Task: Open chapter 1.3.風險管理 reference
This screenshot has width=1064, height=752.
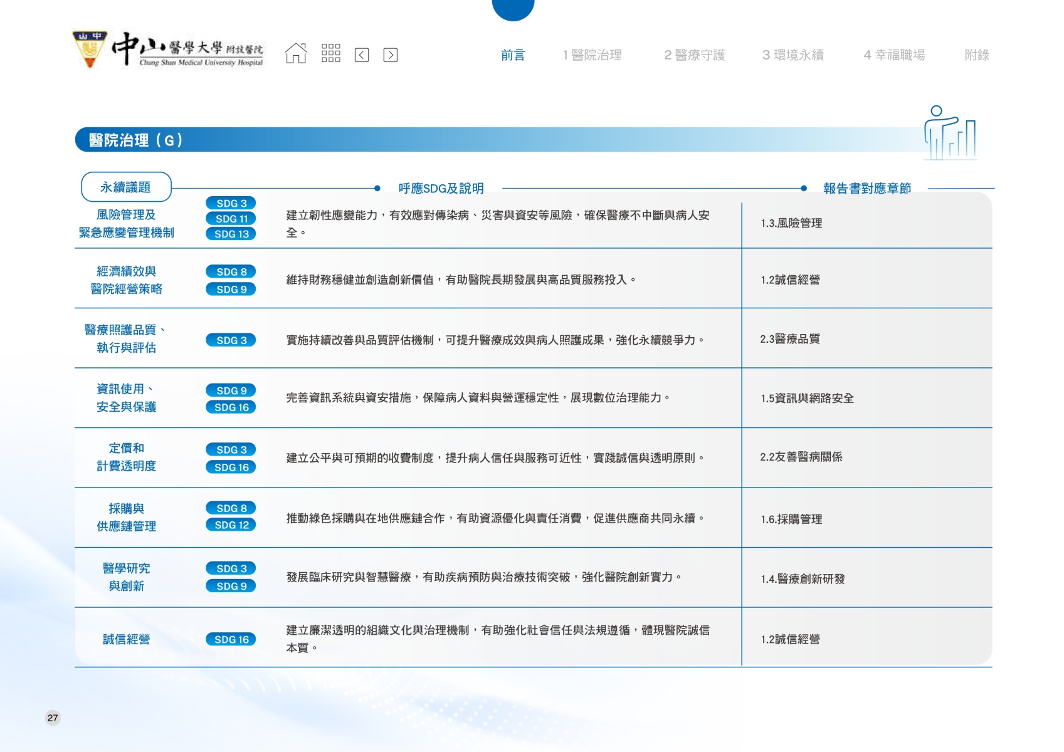Action: coord(791,223)
